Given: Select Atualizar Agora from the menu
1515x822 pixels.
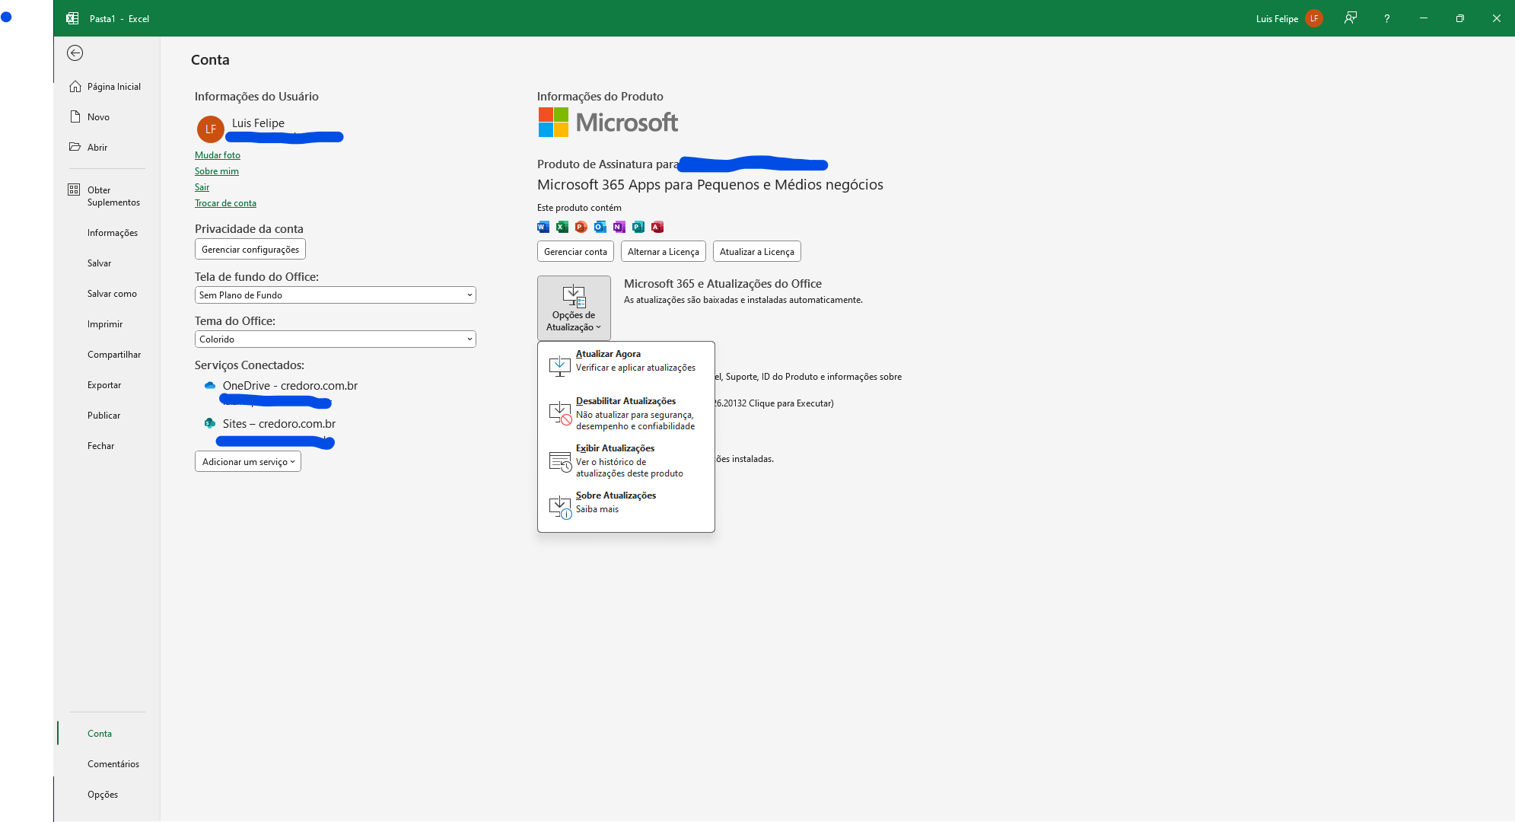Looking at the screenshot, I should (625, 365).
